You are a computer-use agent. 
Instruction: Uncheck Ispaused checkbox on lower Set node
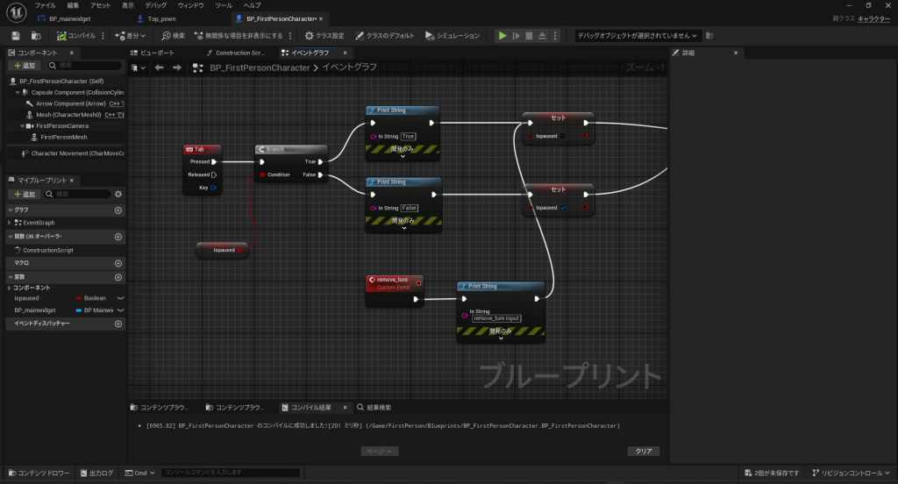pyautogui.click(x=563, y=208)
